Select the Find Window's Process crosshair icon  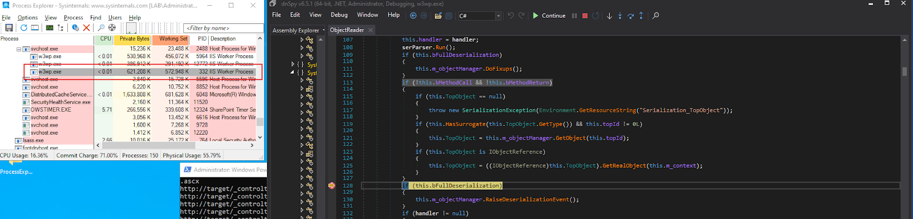coord(112,27)
